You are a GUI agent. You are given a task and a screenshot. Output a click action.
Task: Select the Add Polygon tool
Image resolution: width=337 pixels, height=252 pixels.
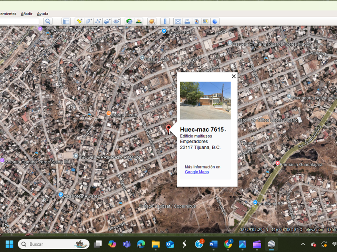[89, 21]
